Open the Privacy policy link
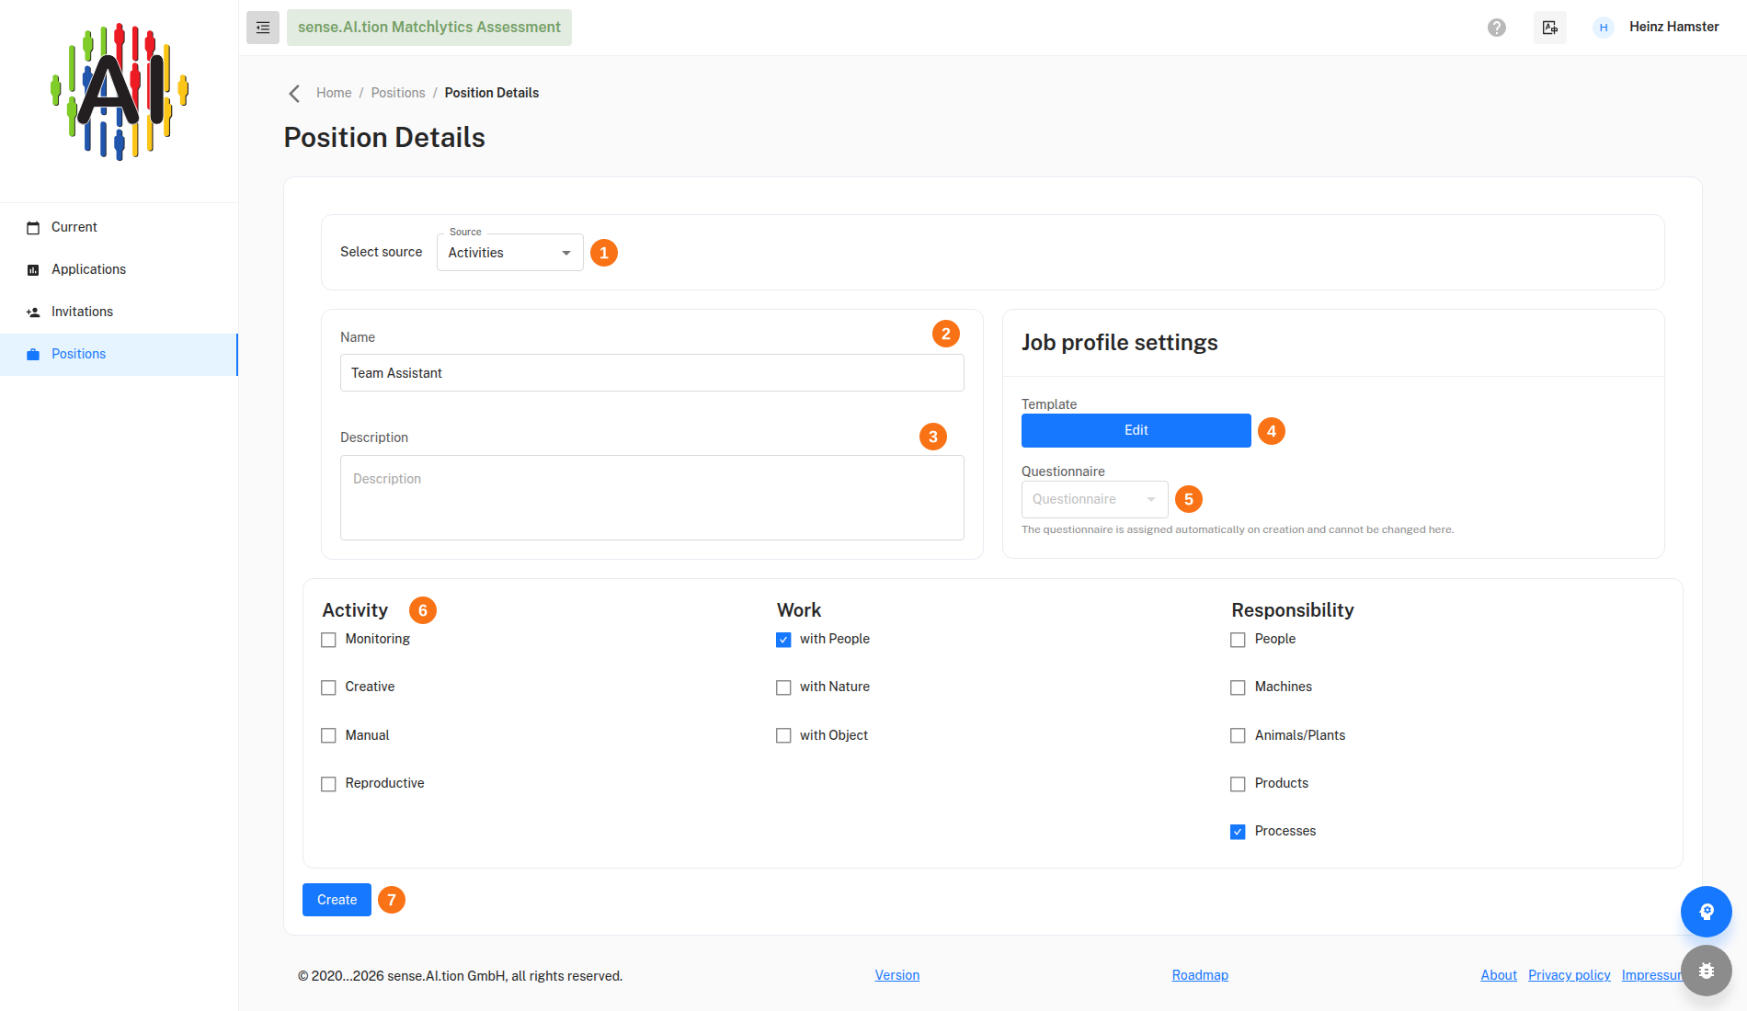Screen dimensions: 1747x1011 tap(1570, 975)
